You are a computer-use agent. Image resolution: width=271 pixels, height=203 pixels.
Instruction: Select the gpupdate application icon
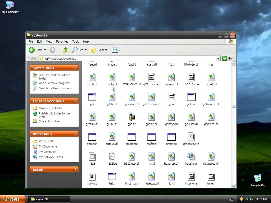(x=132, y=137)
